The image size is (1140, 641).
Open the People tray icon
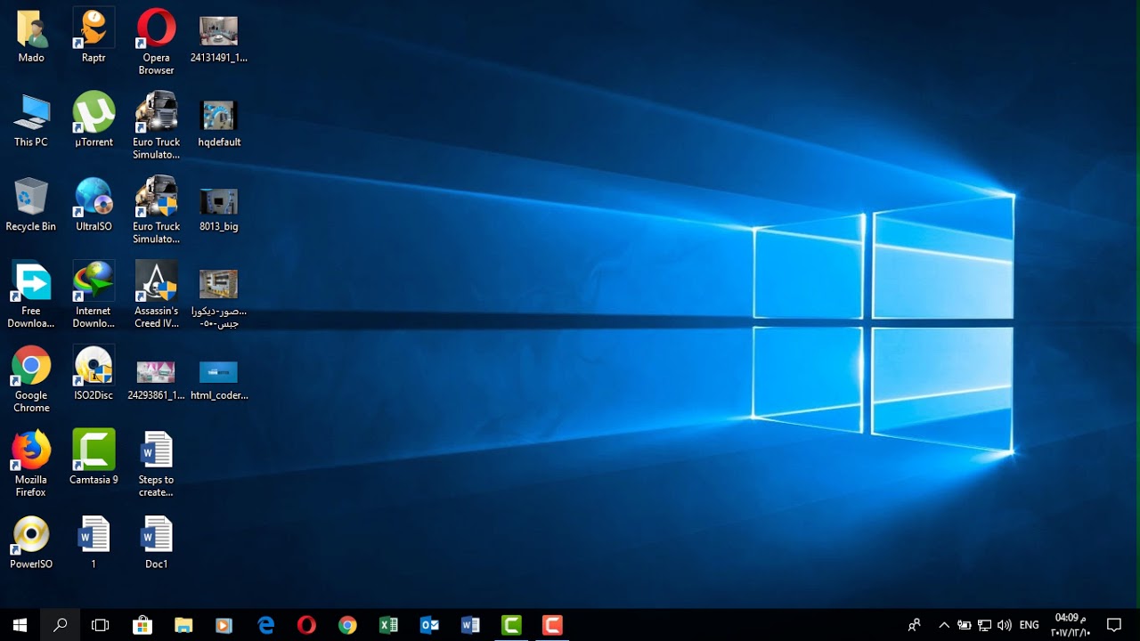coord(915,625)
